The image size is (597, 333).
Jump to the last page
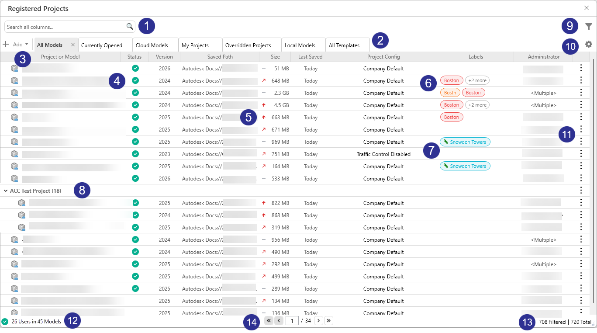point(329,321)
